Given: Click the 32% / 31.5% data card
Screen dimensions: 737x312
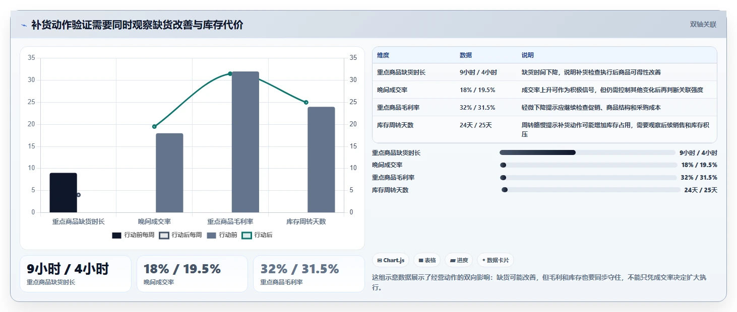Looking at the screenshot, I should [x=309, y=274].
